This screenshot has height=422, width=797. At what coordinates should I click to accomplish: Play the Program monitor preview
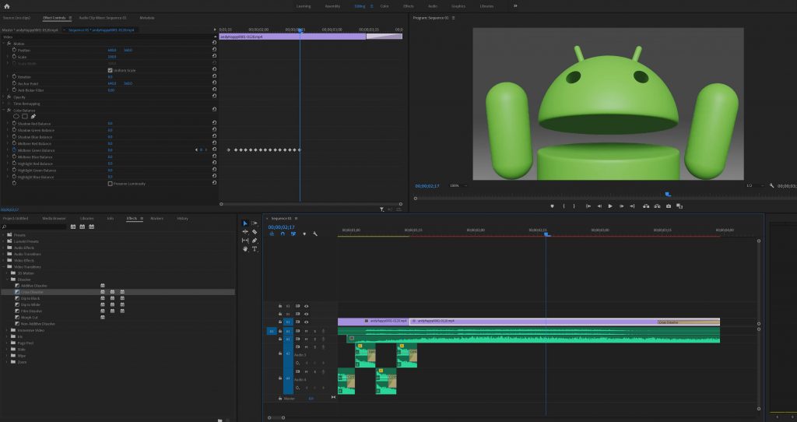[610, 206]
